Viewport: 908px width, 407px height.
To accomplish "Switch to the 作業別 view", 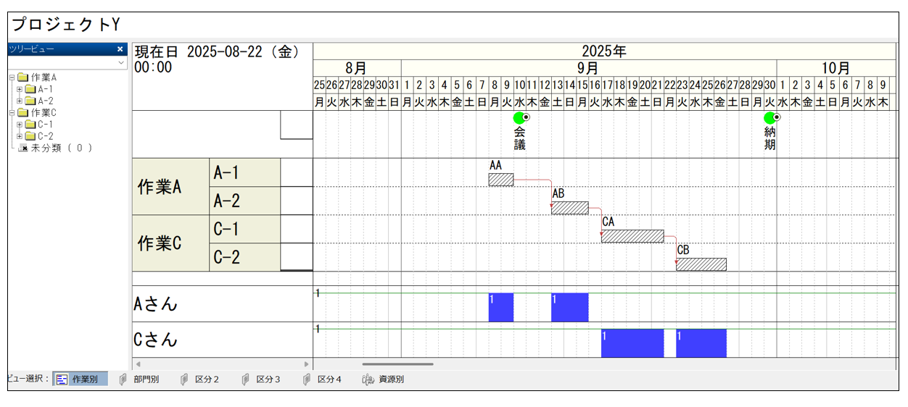I will pos(80,379).
